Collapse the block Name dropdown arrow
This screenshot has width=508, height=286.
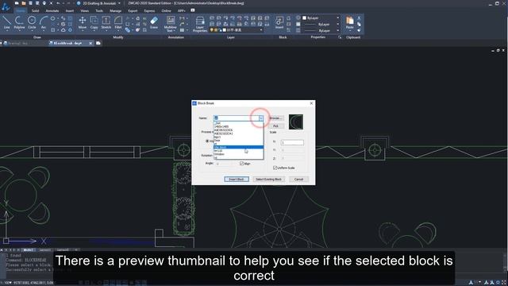pos(261,118)
